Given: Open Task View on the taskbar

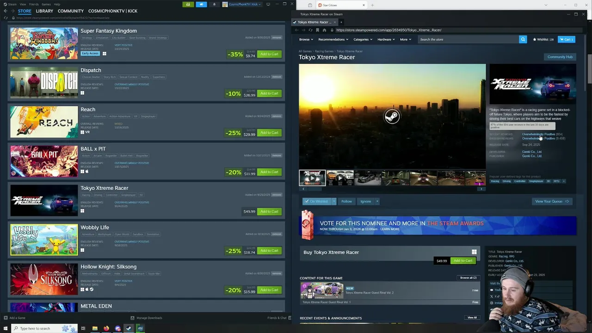Looking at the screenshot, I should click(83, 328).
